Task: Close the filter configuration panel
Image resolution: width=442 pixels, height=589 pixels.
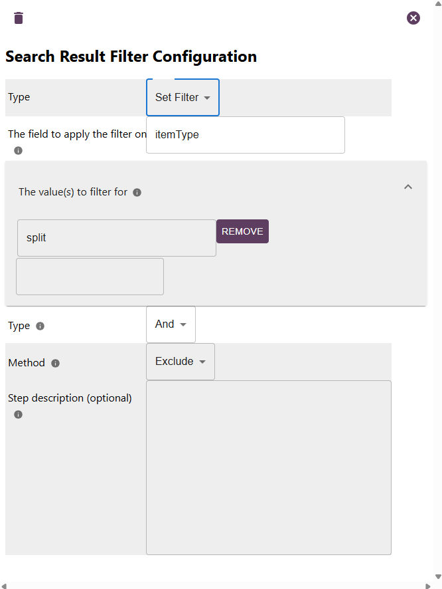Action: (413, 18)
